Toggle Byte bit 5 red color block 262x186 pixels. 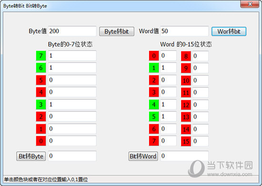click(41, 80)
